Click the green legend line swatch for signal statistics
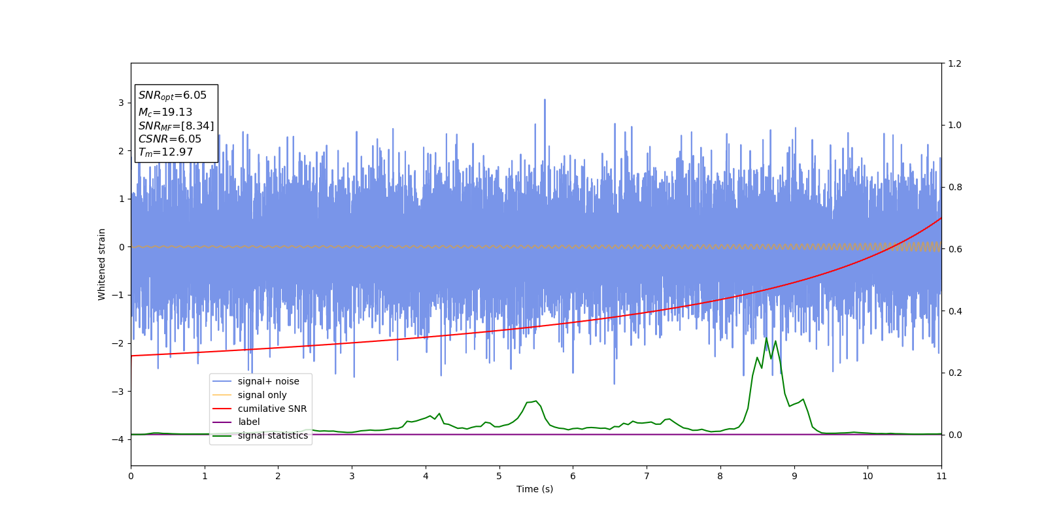Screen dimensions: 1046x523 coord(222,435)
